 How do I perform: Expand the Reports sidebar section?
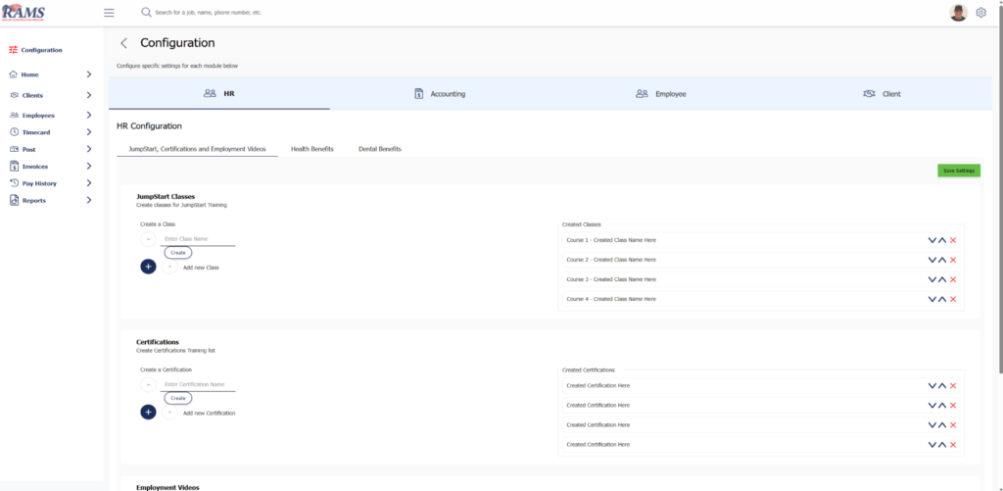88,200
